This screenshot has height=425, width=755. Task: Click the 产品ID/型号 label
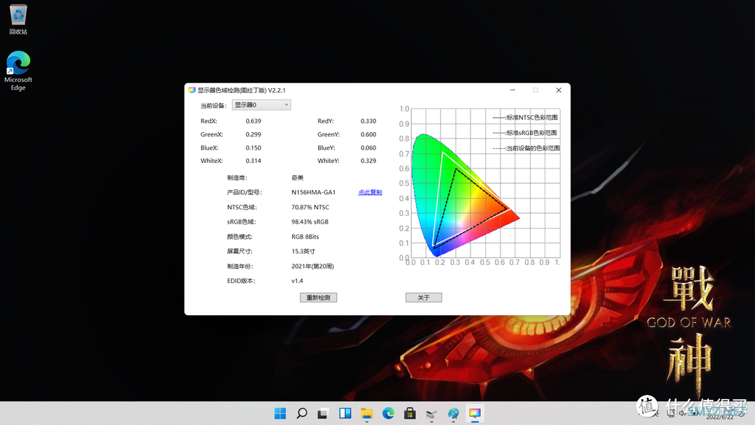[245, 192]
